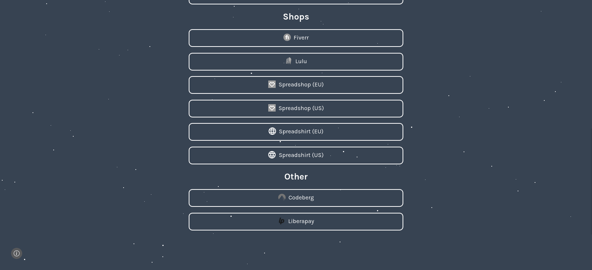Viewport: 592px width, 270px height.
Task: Click the Shops section heading
Action: tap(296, 17)
